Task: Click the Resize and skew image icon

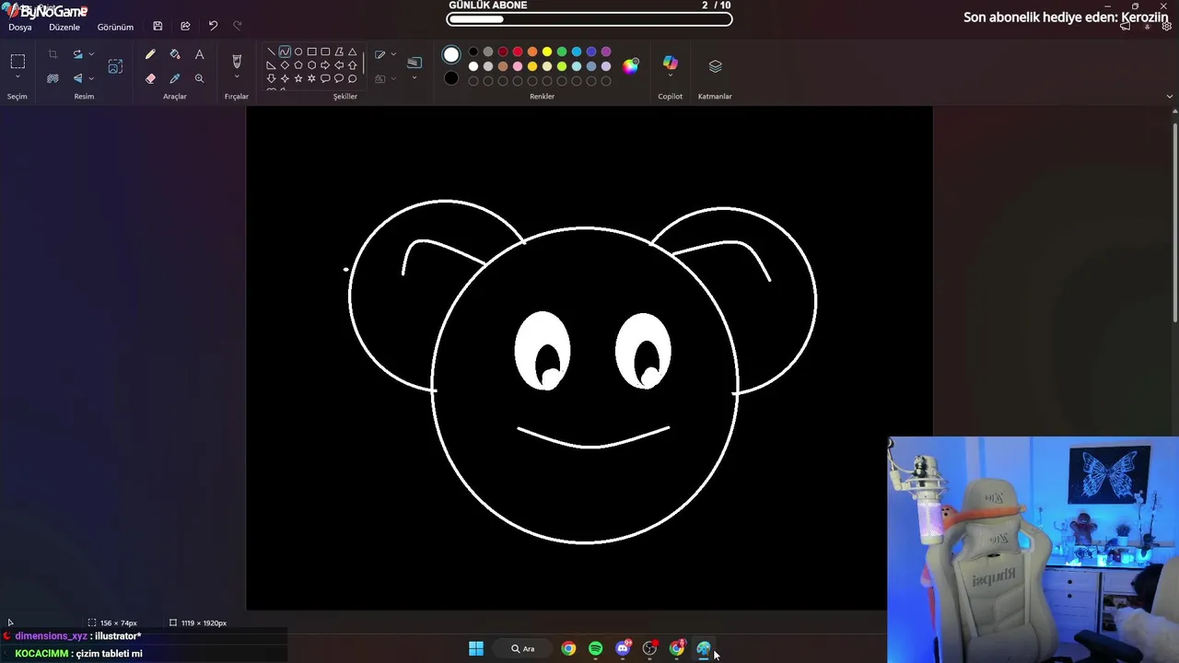Action: coord(115,66)
